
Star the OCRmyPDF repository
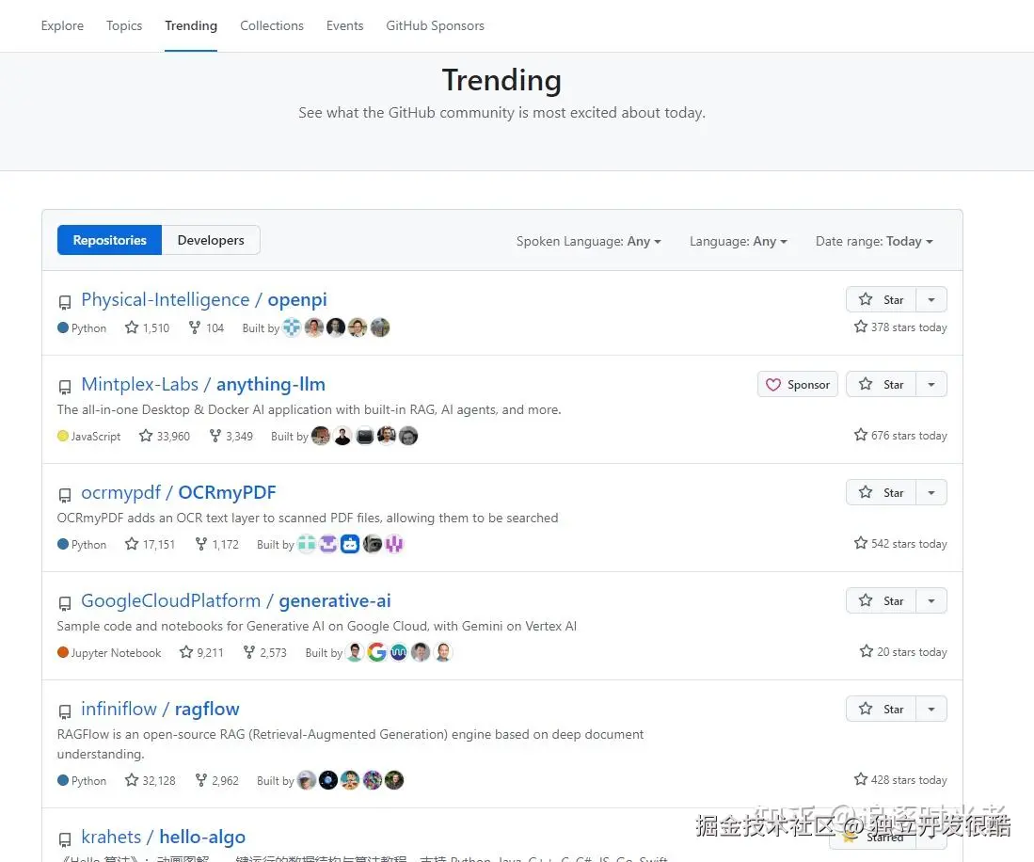[881, 493]
